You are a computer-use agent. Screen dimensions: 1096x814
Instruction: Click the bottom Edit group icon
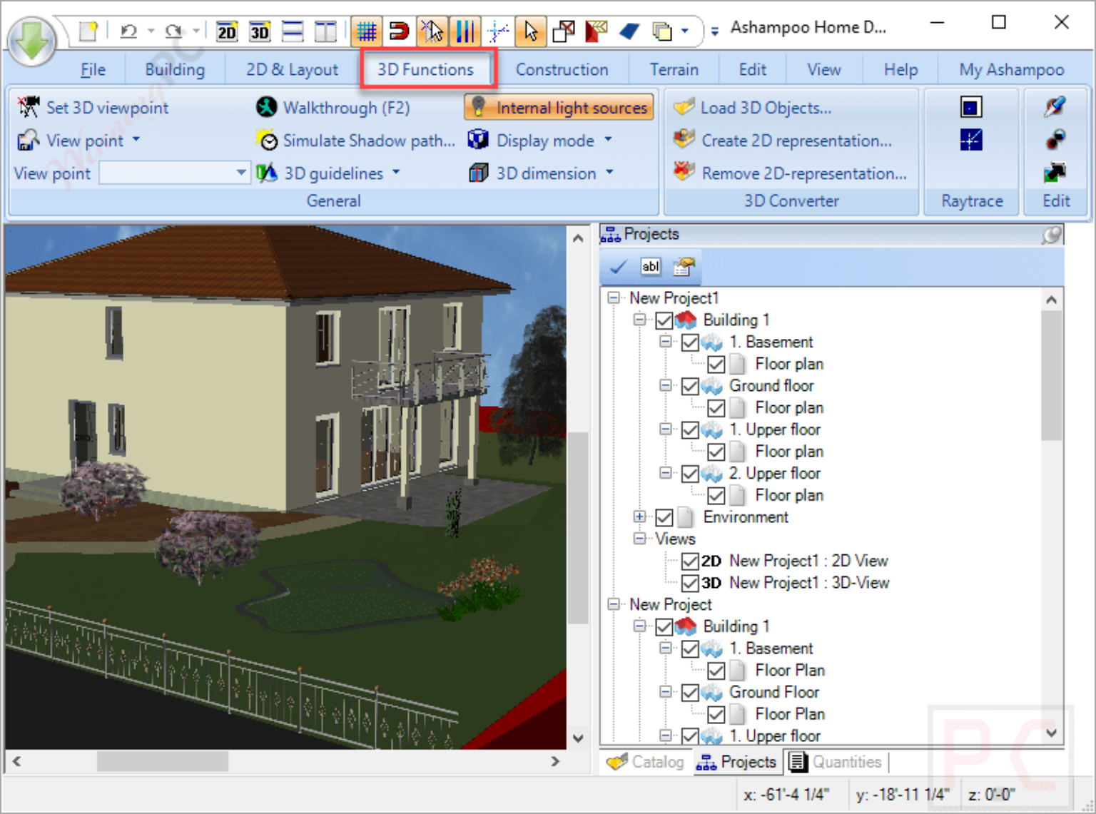click(x=1055, y=173)
